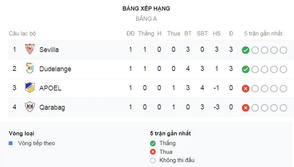The height and width of the screenshot is (167, 294).
Task: Click the Sevilla club crest icon
Action: (x=29, y=49)
